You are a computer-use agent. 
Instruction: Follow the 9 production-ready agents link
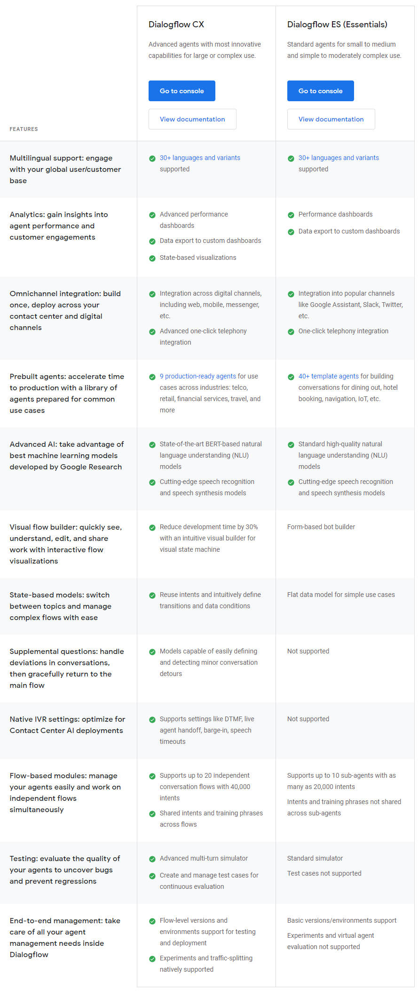tap(198, 376)
